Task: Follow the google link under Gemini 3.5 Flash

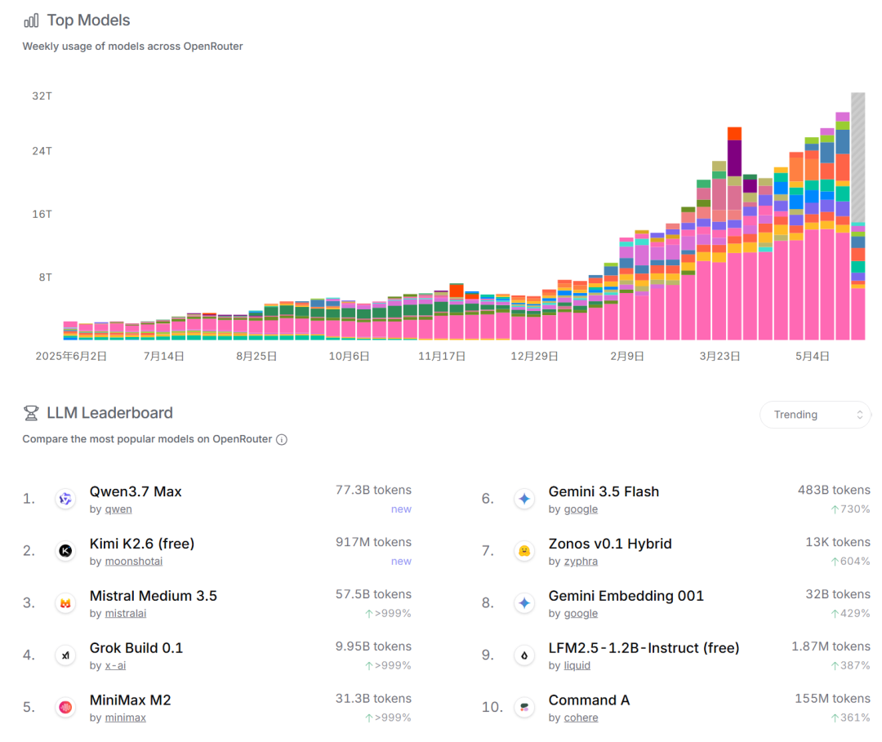Action: 581,509
